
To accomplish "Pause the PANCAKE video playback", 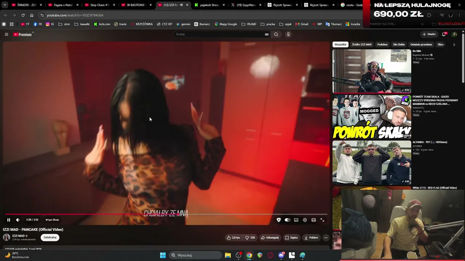I will 9,220.
